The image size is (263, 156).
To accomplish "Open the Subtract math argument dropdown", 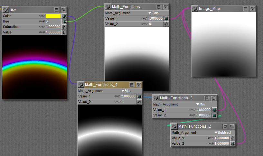I will [223, 133].
